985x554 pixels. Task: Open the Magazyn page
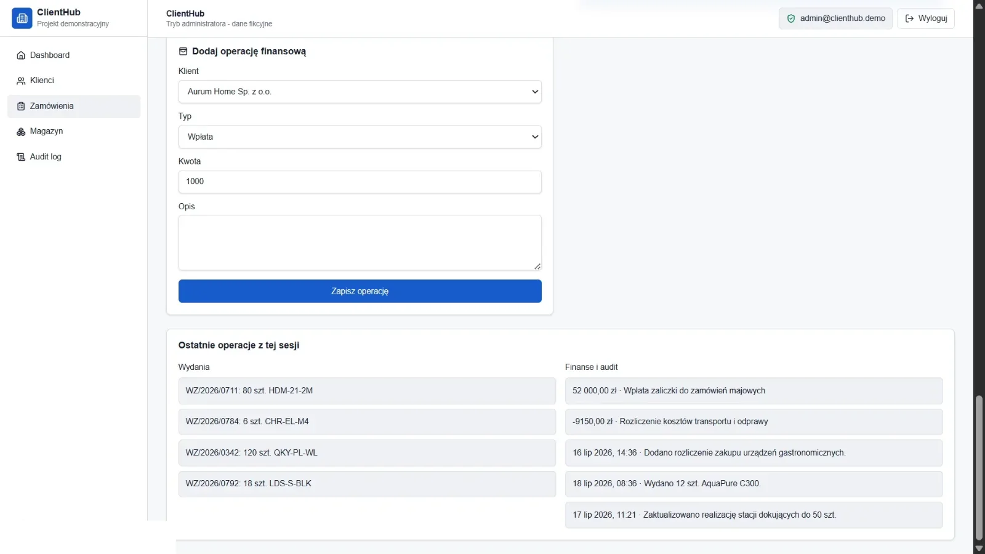pos(74,132)
